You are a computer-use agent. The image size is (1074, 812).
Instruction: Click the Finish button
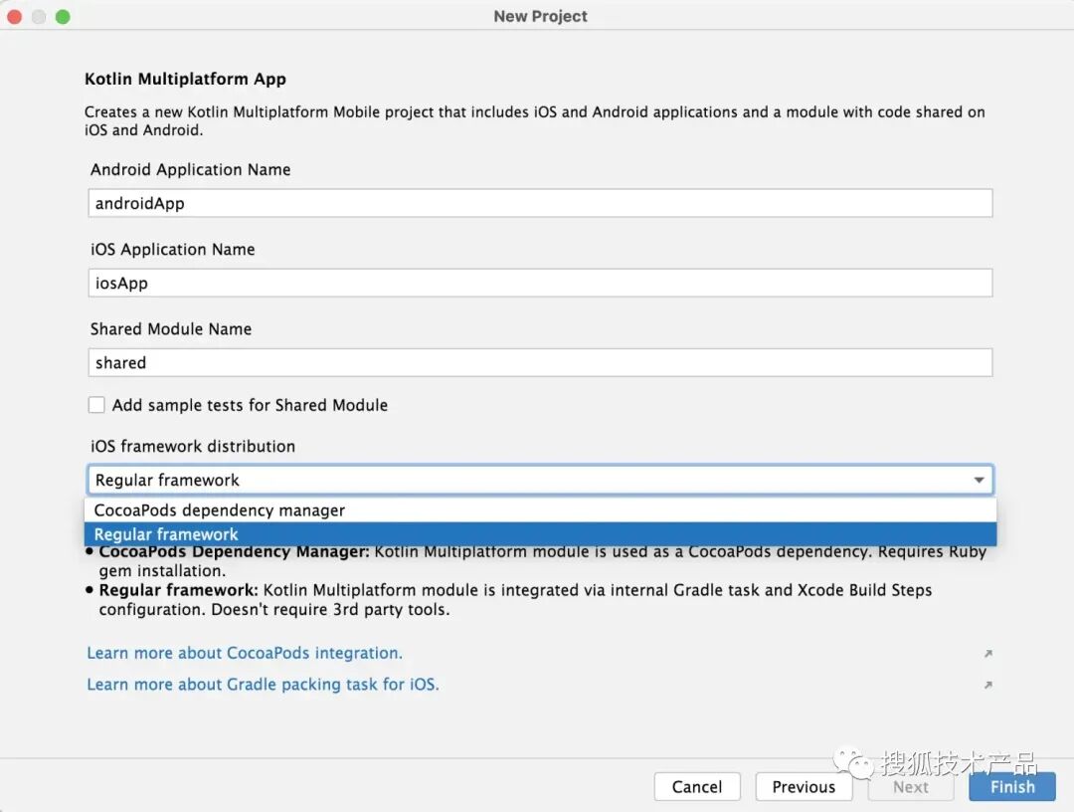[x=1012, y=787]
